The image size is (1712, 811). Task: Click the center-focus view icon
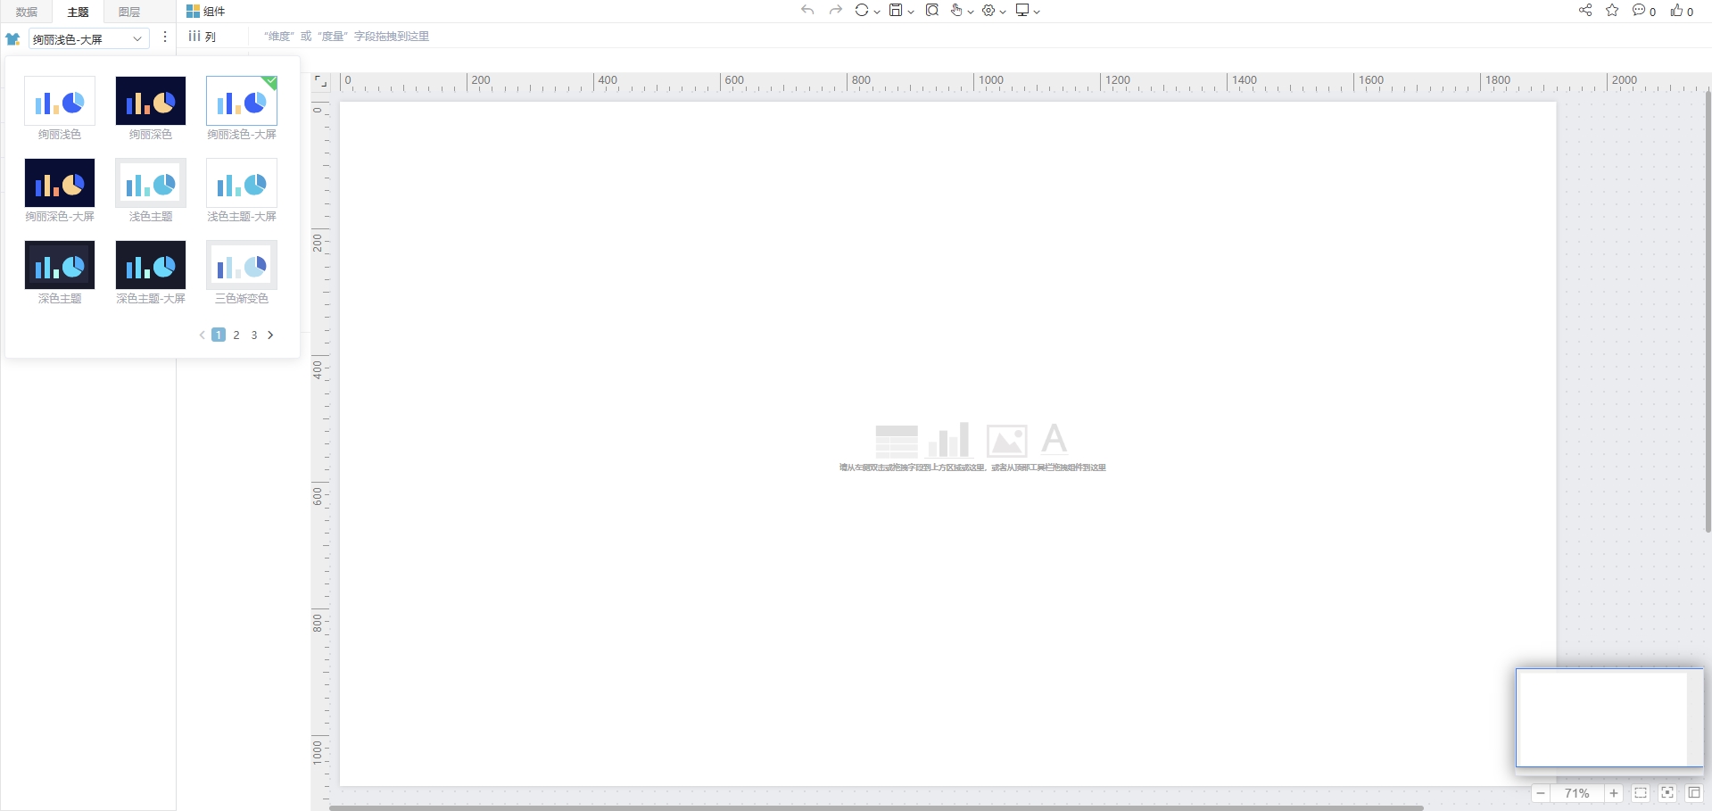click(1667, 793)
